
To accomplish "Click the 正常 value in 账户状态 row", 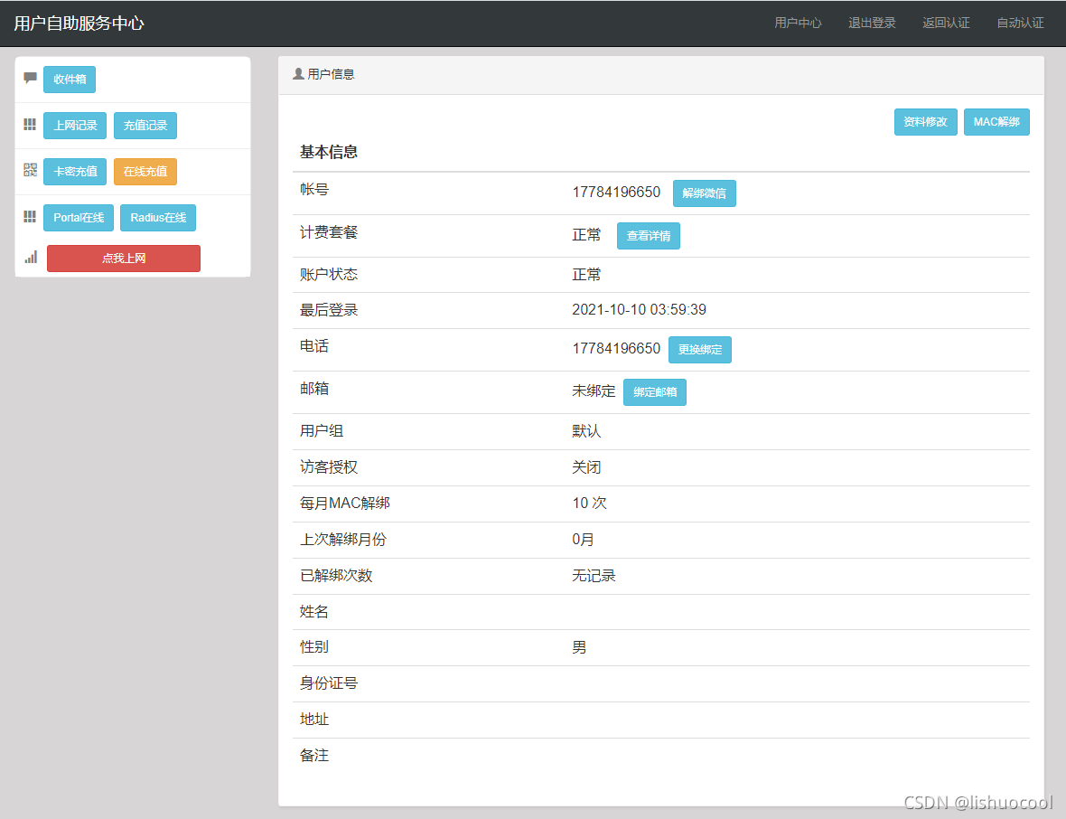I will point(586,275).
